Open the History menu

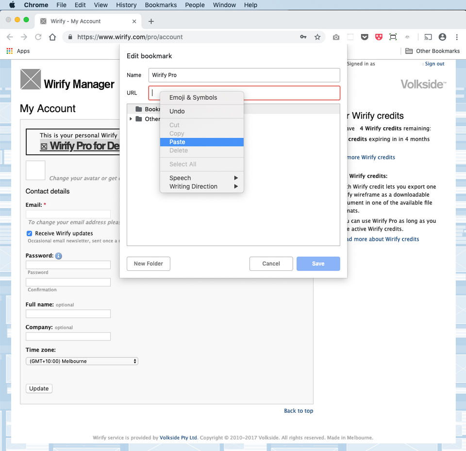coord(126,5)
